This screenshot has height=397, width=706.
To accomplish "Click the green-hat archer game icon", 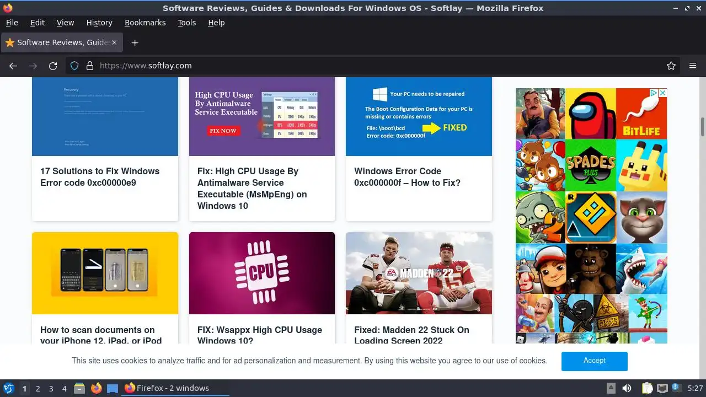I will (x=648, y=313).
